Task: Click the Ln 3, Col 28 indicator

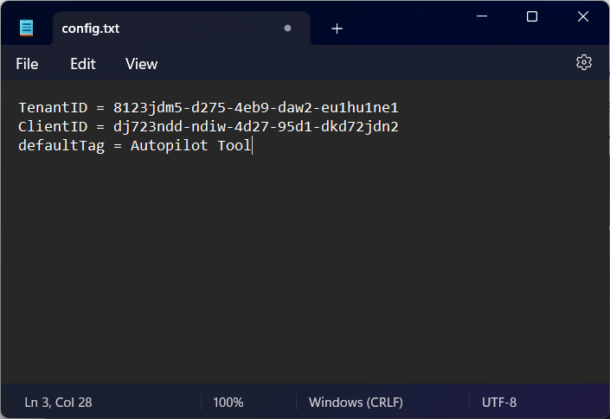Action: click(59, 402)
